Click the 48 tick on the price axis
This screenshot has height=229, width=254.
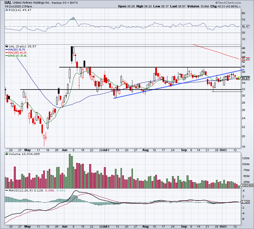click(x=243, y=48)
